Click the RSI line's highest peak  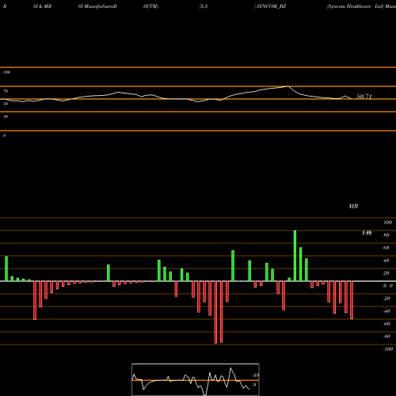pos(287,86)
